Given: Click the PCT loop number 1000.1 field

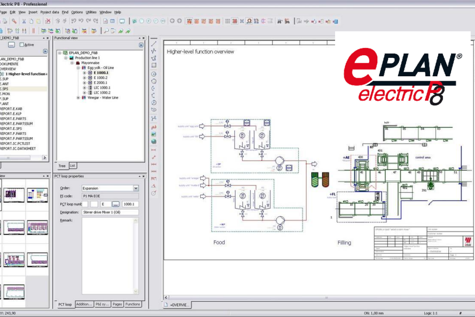Looking at the screenshot, I should pyautogui.click(x=130, y=204).
